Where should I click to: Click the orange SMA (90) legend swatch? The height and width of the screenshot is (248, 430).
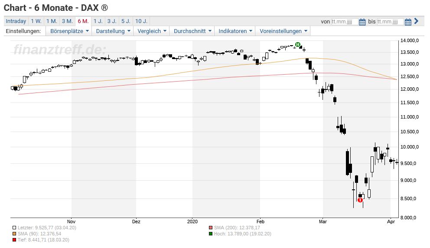coord(14,234)
